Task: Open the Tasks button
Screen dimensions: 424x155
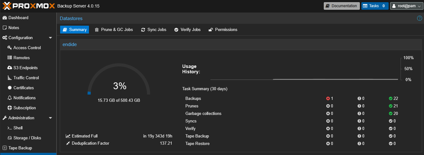Action: point(375,6)
